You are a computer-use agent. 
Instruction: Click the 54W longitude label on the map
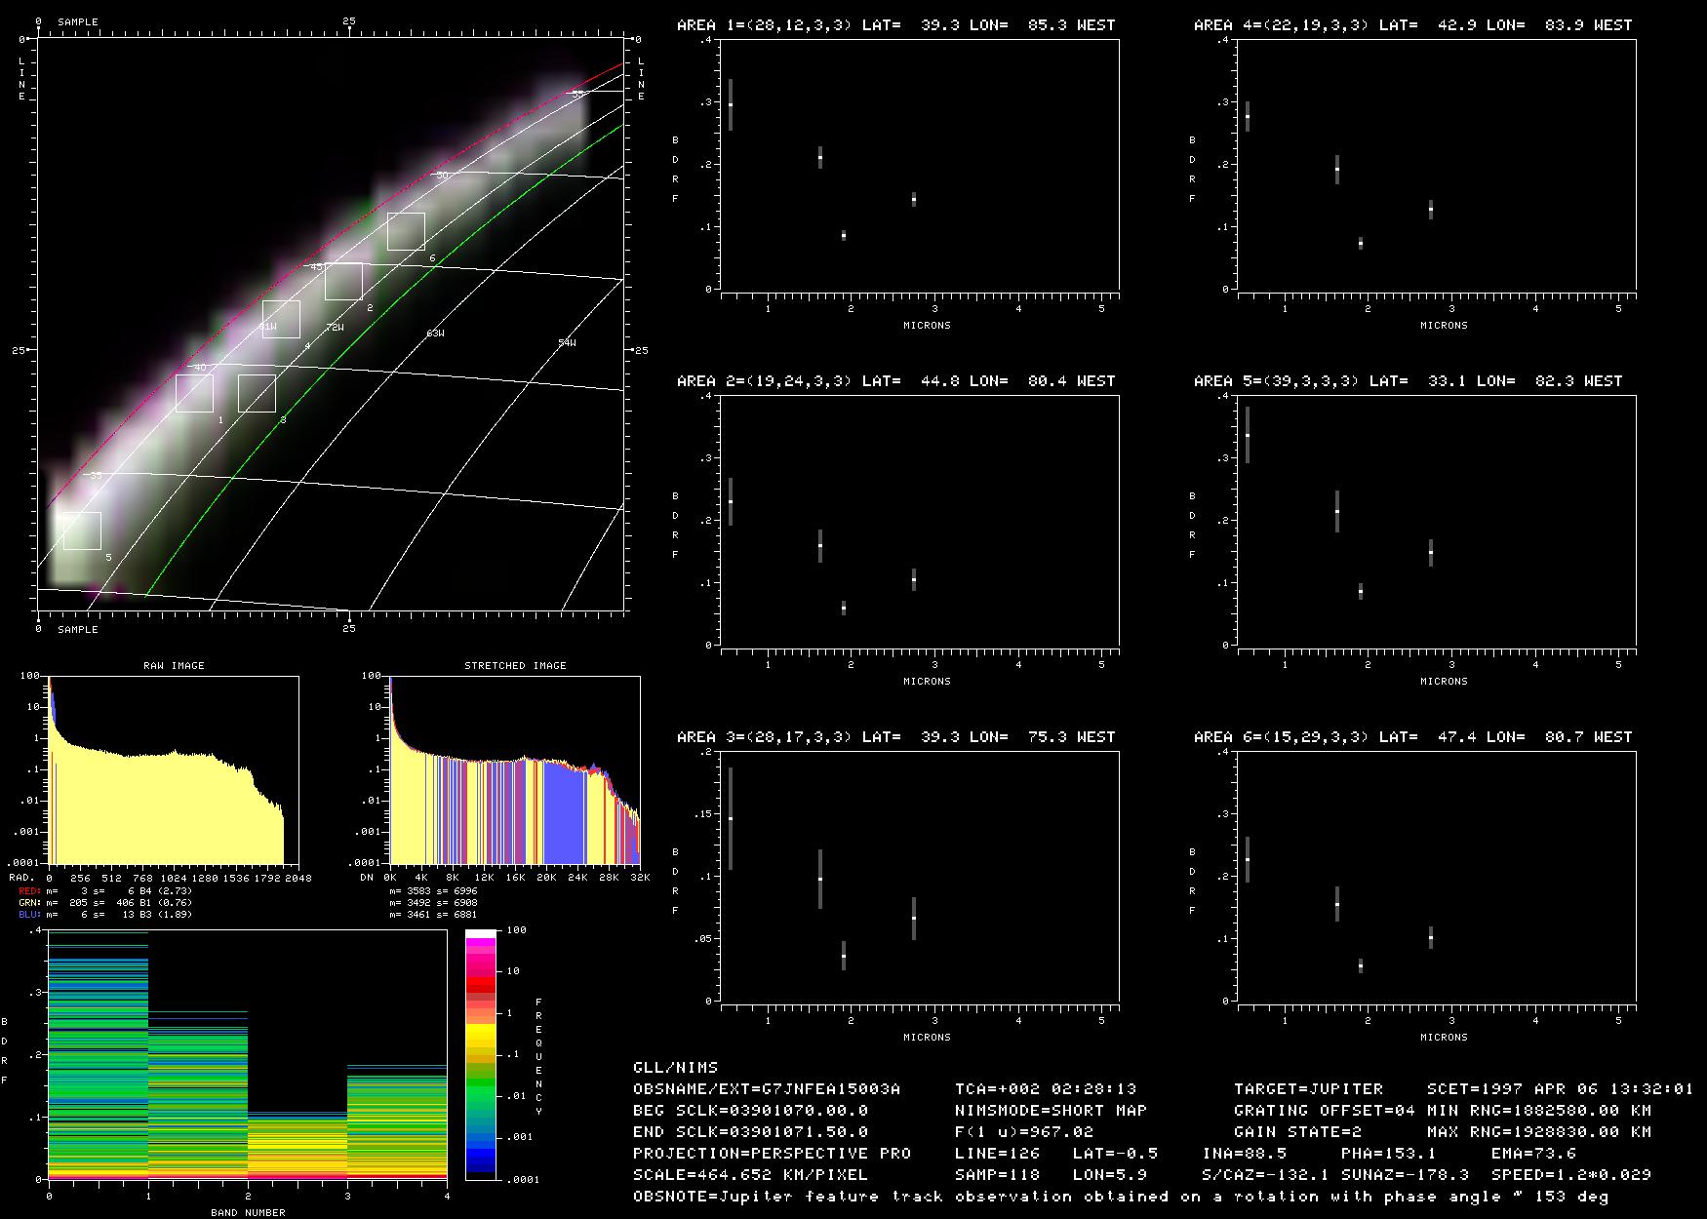[x=567, y=343]
